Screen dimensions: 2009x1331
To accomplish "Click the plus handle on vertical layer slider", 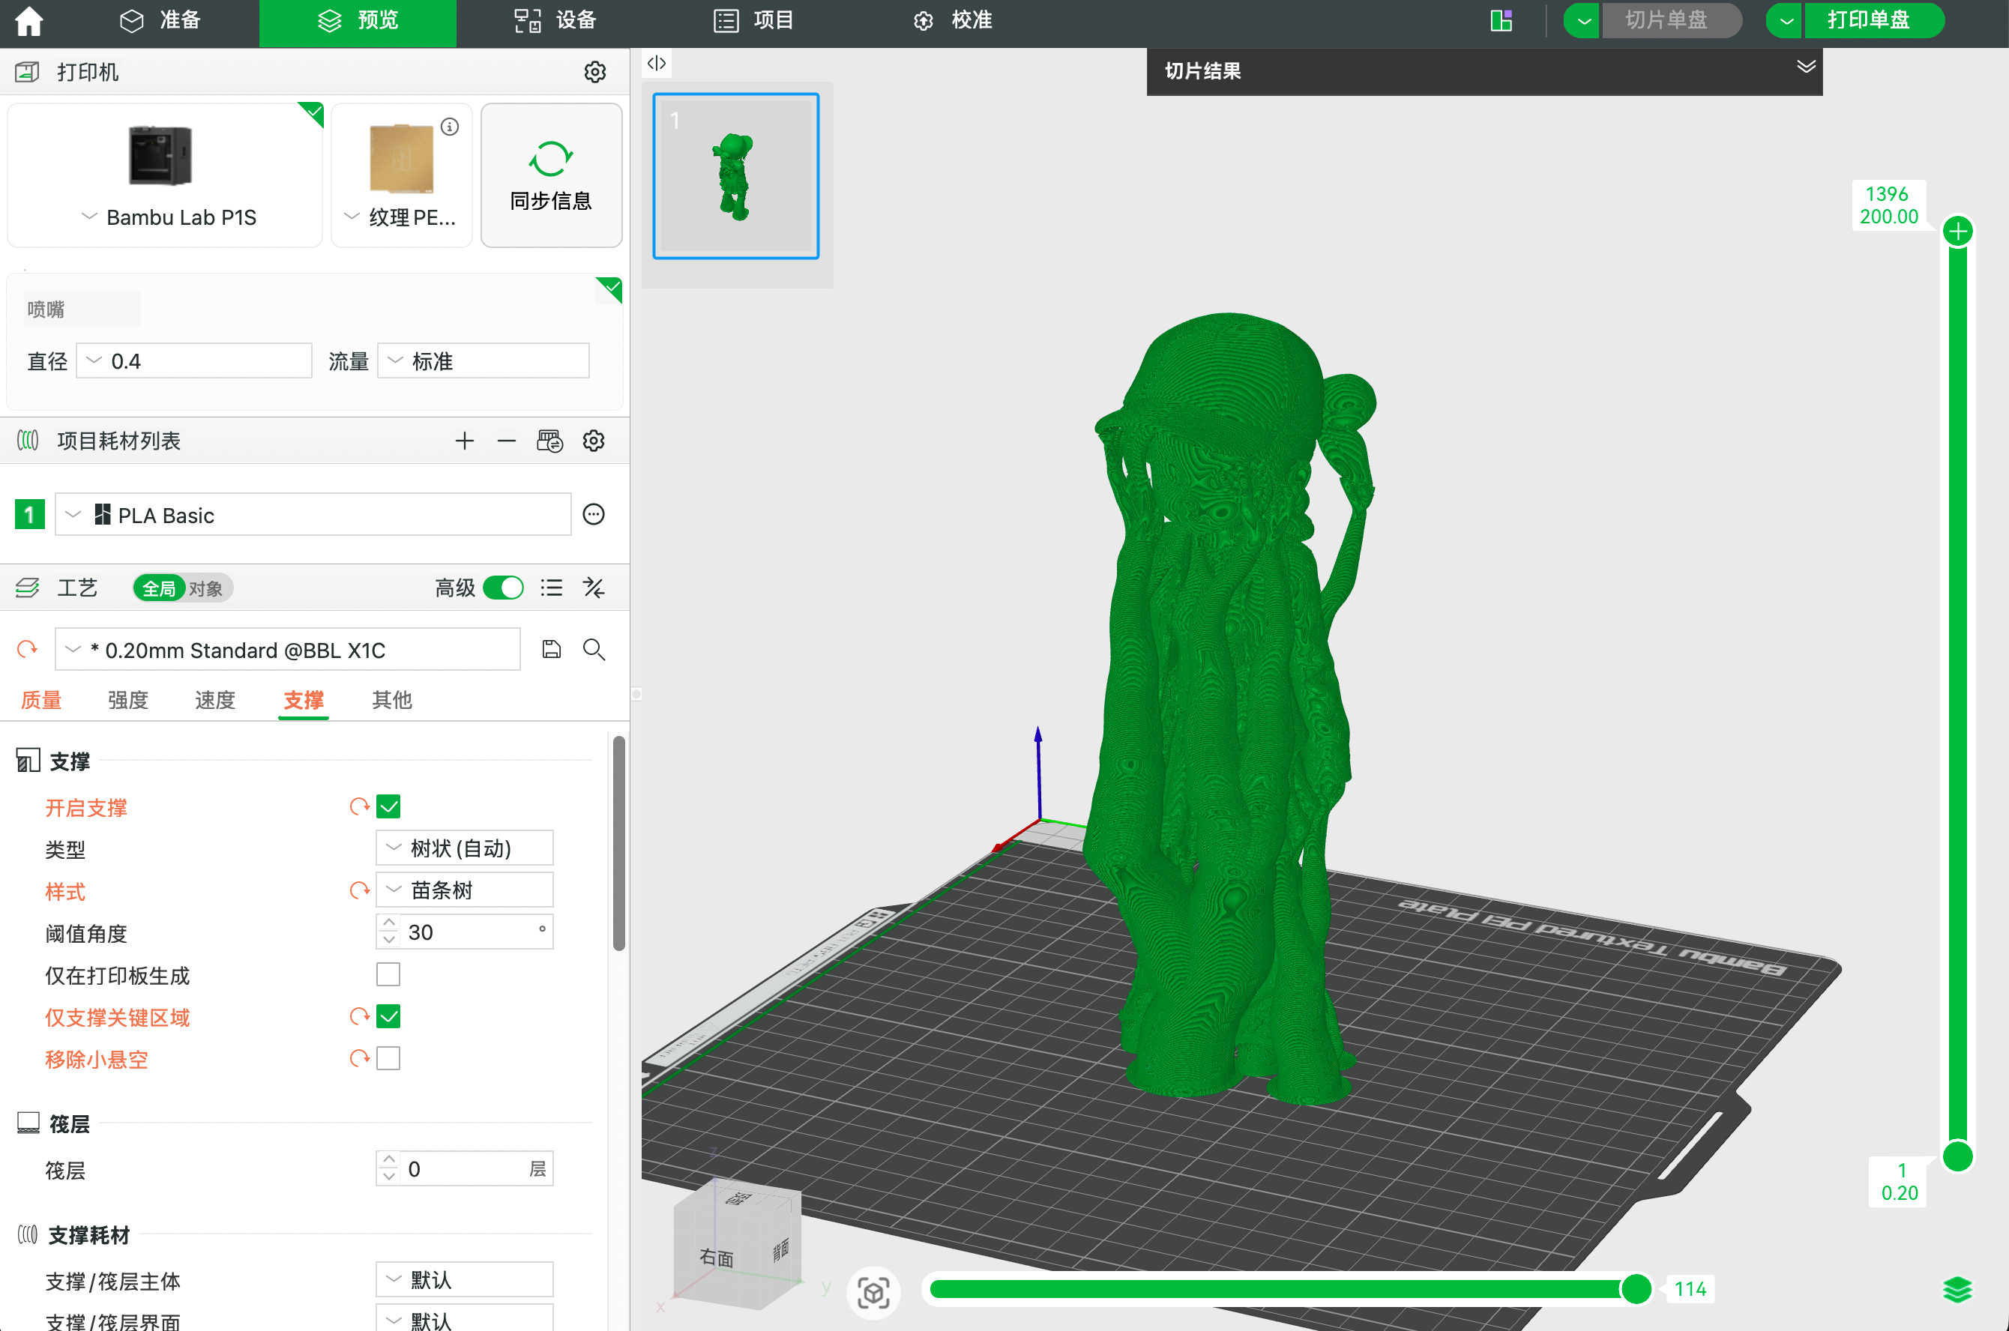I will coord(1958,231).
